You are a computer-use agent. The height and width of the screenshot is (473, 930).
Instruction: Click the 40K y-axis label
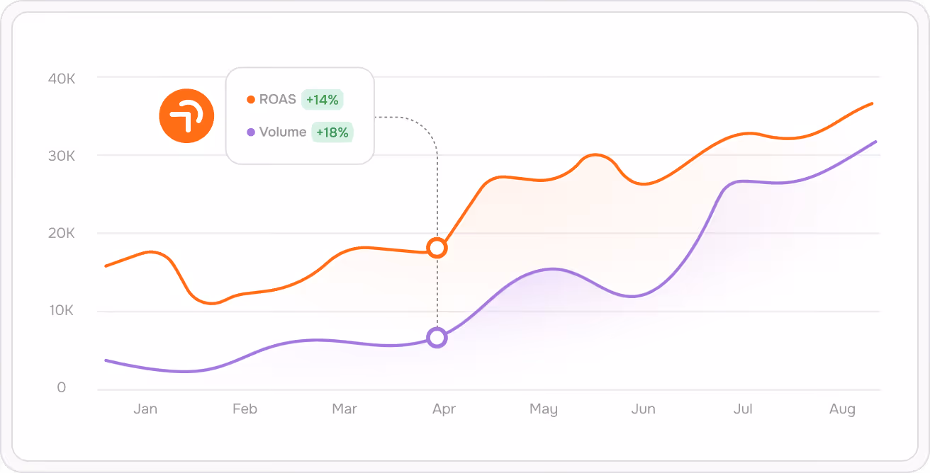(62, 79)
